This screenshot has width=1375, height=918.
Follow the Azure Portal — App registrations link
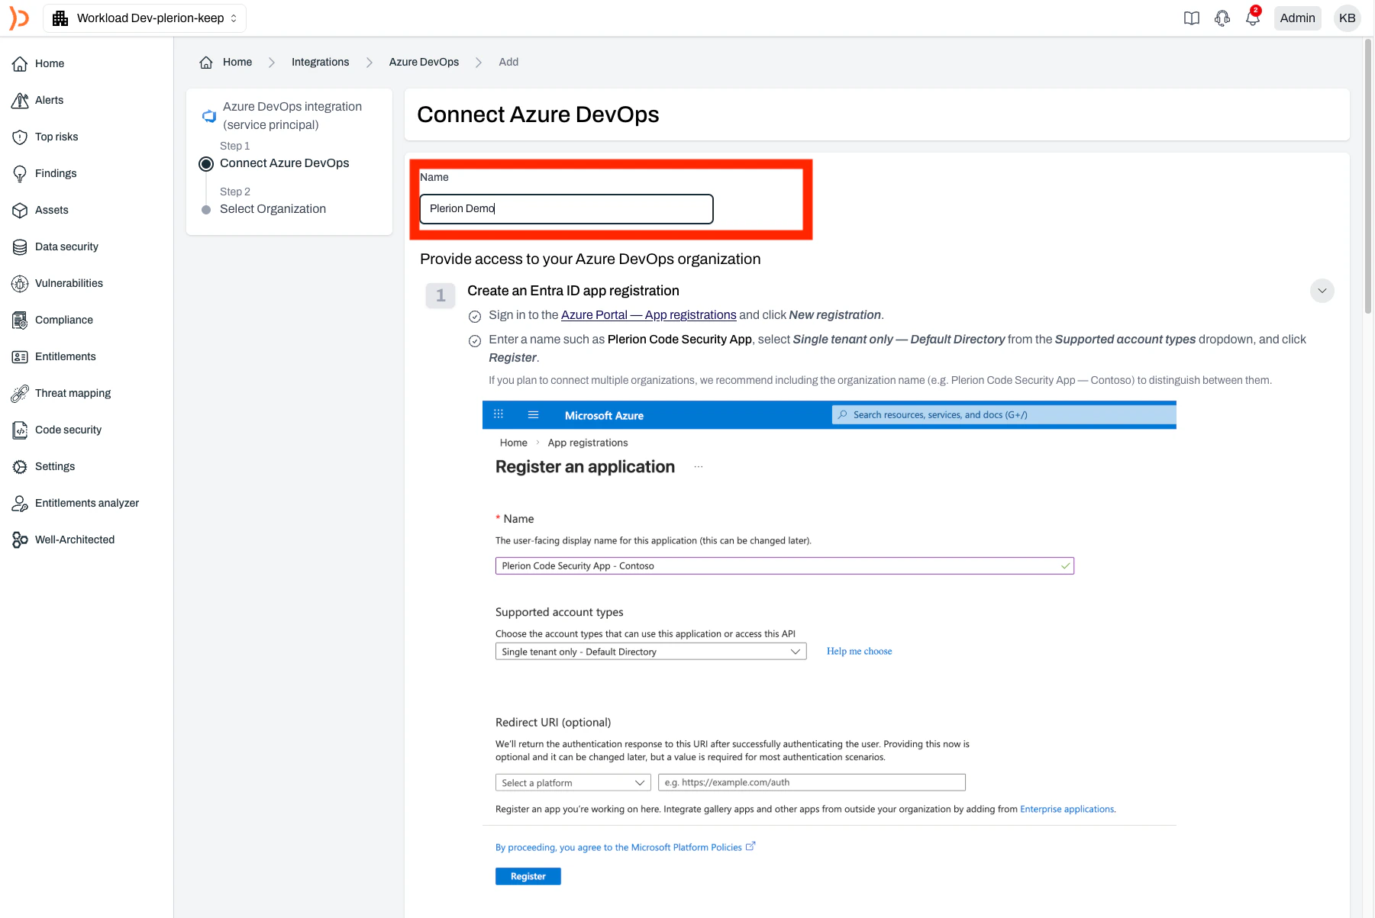(x=648, y=314)
